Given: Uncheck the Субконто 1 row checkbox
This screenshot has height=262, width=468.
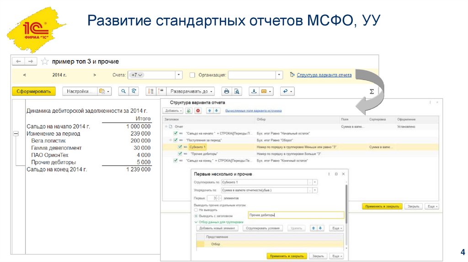Looking at the screenshot, I should point(180,147).
